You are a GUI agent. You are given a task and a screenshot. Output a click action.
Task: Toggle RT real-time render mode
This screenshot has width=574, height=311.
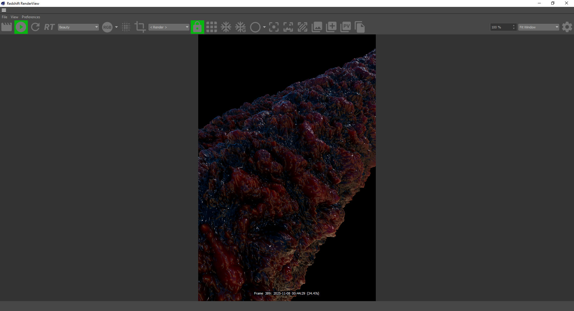coord(49,27)
